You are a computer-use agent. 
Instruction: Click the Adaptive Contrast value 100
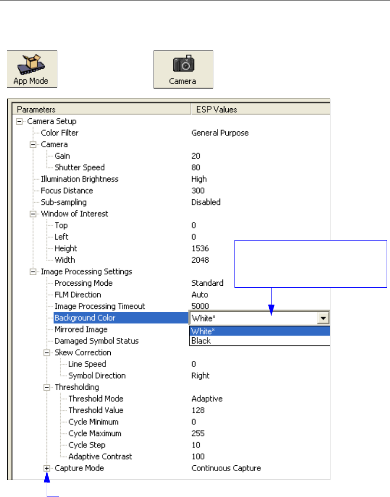(198, 457)
